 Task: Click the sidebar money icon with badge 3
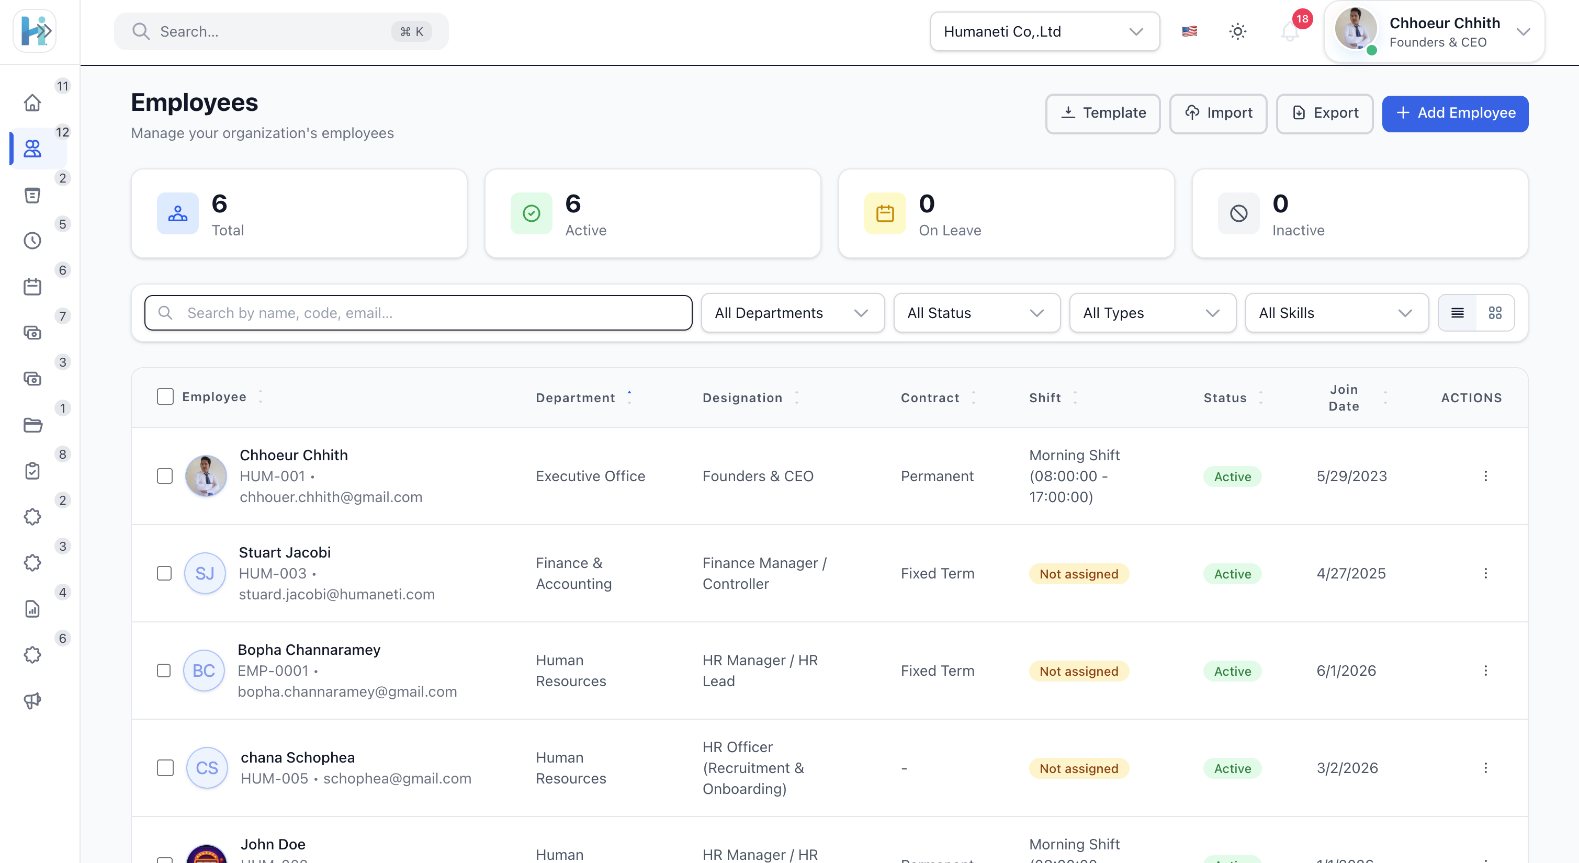32,379
